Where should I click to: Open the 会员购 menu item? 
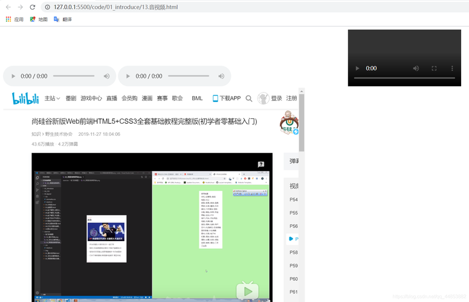point(129,98)
